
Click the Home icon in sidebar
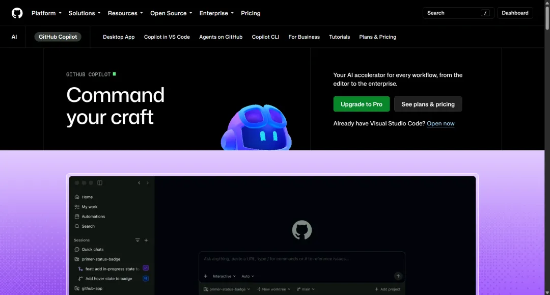click(77, 197)
